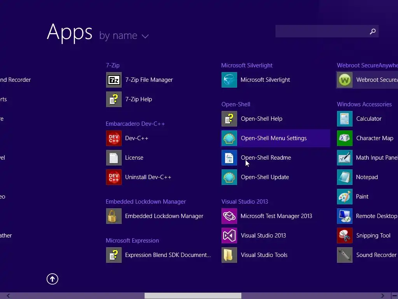398x299 pixels.
Task: Select the Webroot SecureAnywhere group heading
Action: coord(367,65)
